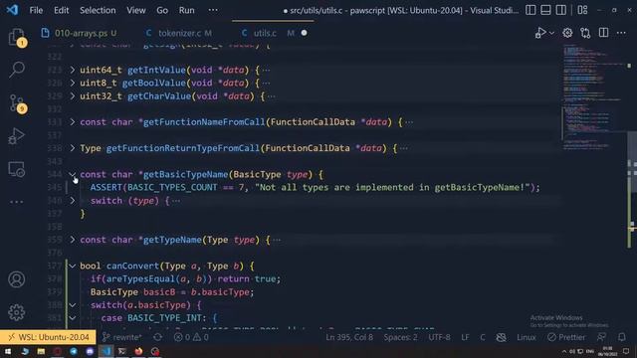This screenshot has width=637, height=358.
Task: Click Spaces: 2 indentation setting
Action: pos(400,337)
